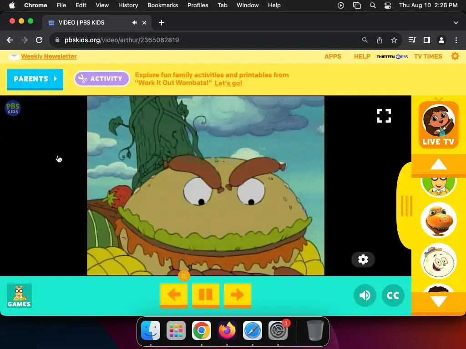Open a new tab
This screenshot has width=466, height=349.
(162, 23)
